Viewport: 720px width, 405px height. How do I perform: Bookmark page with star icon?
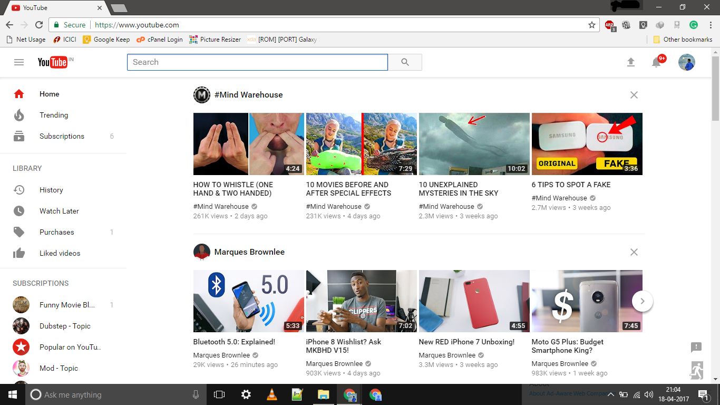[x=592, y=25]
